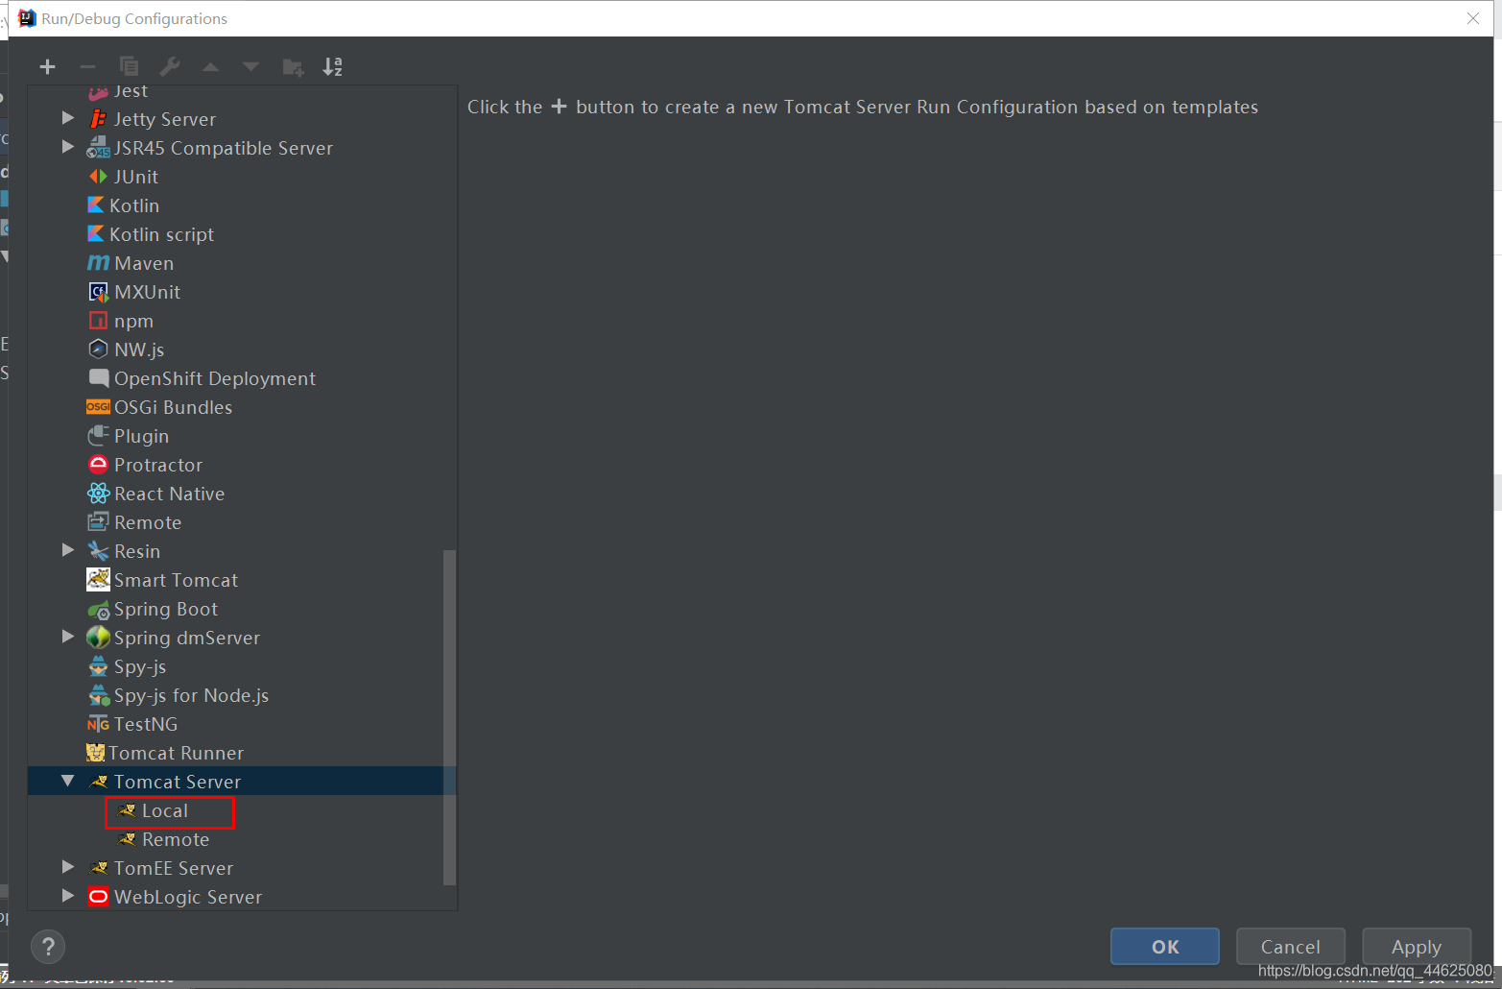Expand the Resin node
This screenshot has width=1502, height=989.
[68, 550]
